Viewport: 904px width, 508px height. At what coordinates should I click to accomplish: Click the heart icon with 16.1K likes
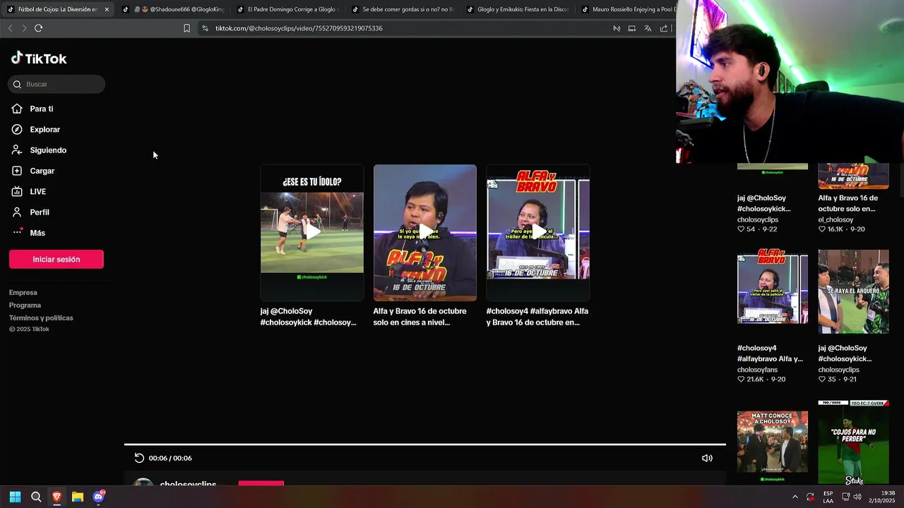tap(822, 229)
